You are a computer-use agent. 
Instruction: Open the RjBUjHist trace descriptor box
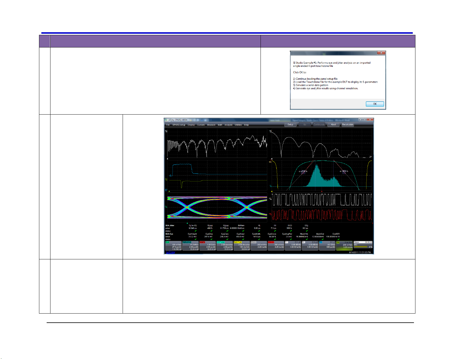[190, 246]
